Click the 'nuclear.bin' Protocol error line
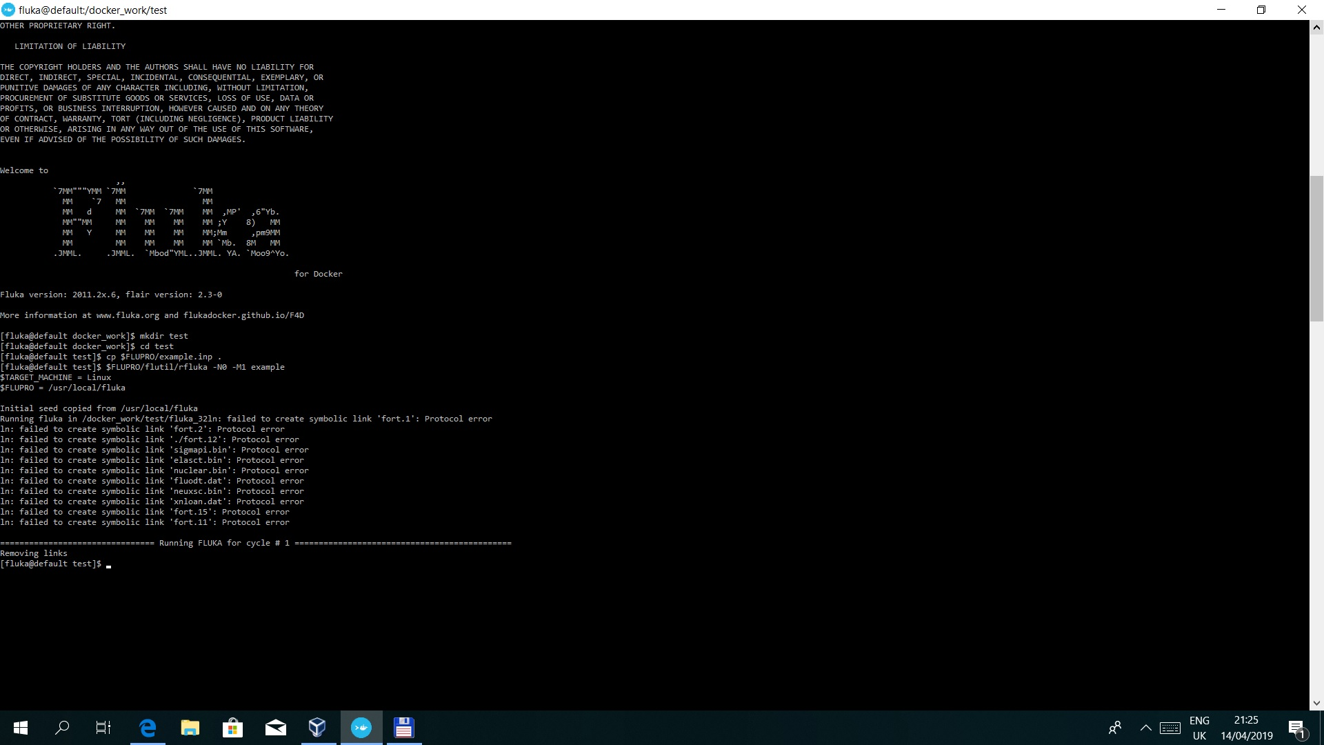Viewport: 1324px width, 745px height. click(x=154, y=470)
